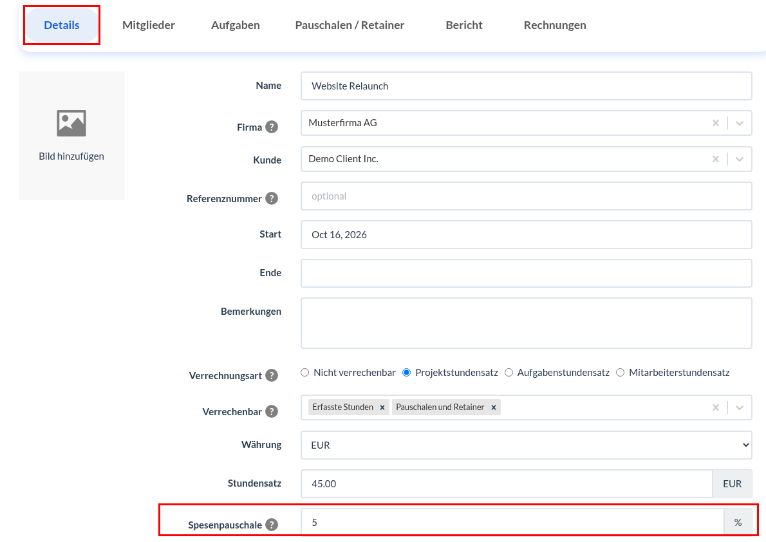Click the Spesenpauschale help question mark icon
Viewport: 766px width, 542px height.
tap(272, 525)
